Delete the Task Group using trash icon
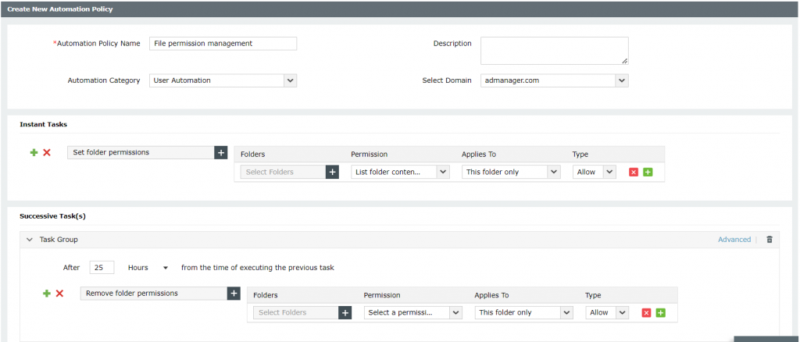This screenshot has width=800, height=342. pyautogui.click(x=769, y=240)
